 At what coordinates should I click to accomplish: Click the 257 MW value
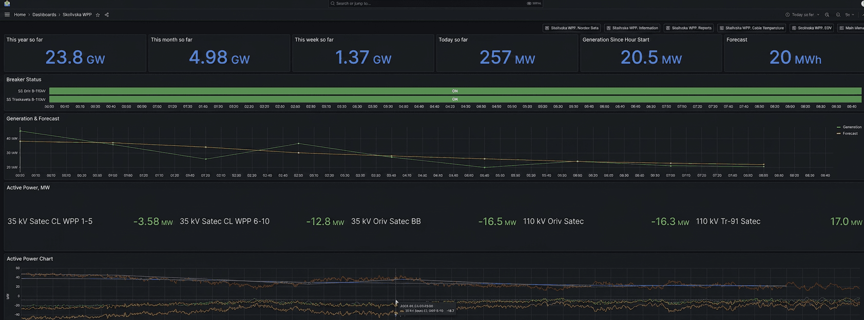pyautogui.click(x=507, y=57)
